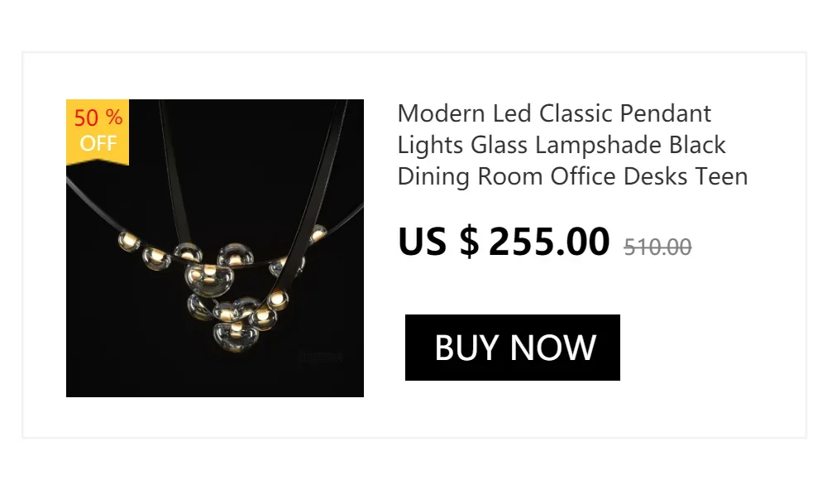Click the 'US $' currency label
827x480 pixels.
[438, 242]
